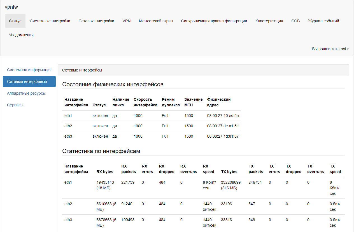Go to Системные настройки menu
Screen dimensions: 354x232
pyautogui.click(x=50, y=21)
